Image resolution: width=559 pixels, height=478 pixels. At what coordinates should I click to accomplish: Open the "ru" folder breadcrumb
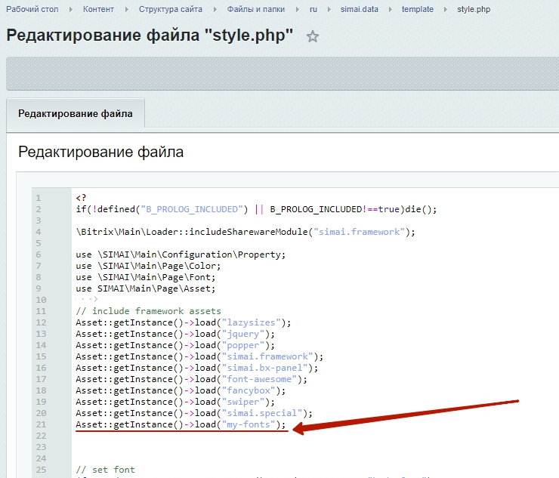(313, 10)
